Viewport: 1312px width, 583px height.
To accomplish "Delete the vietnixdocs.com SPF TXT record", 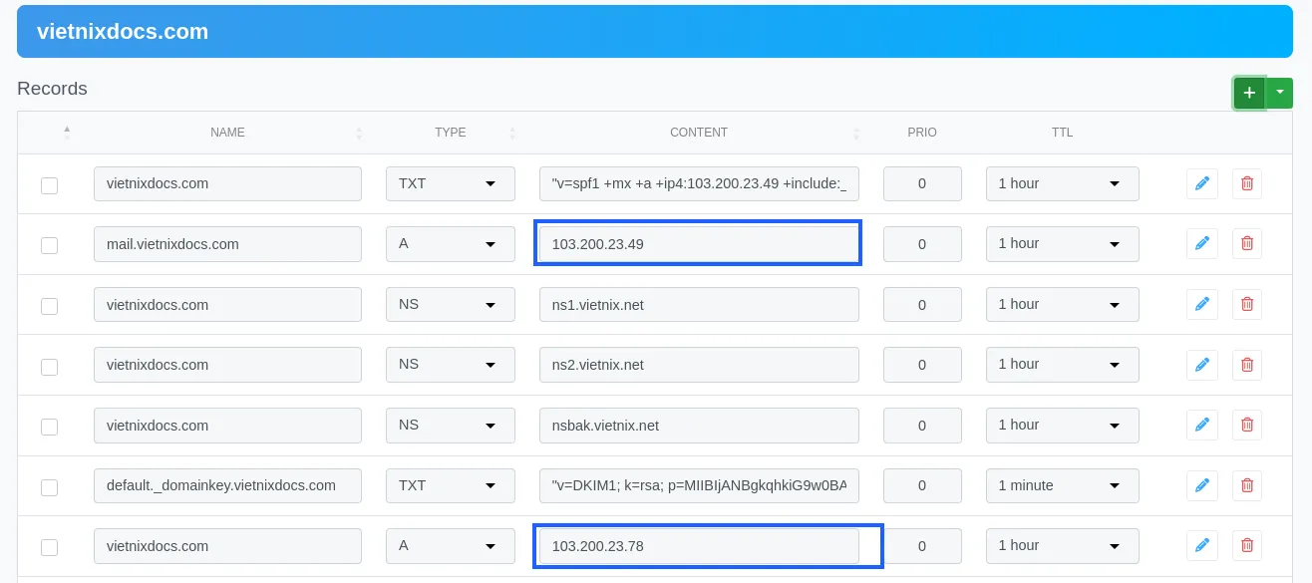I will [x=1246, y=183].
